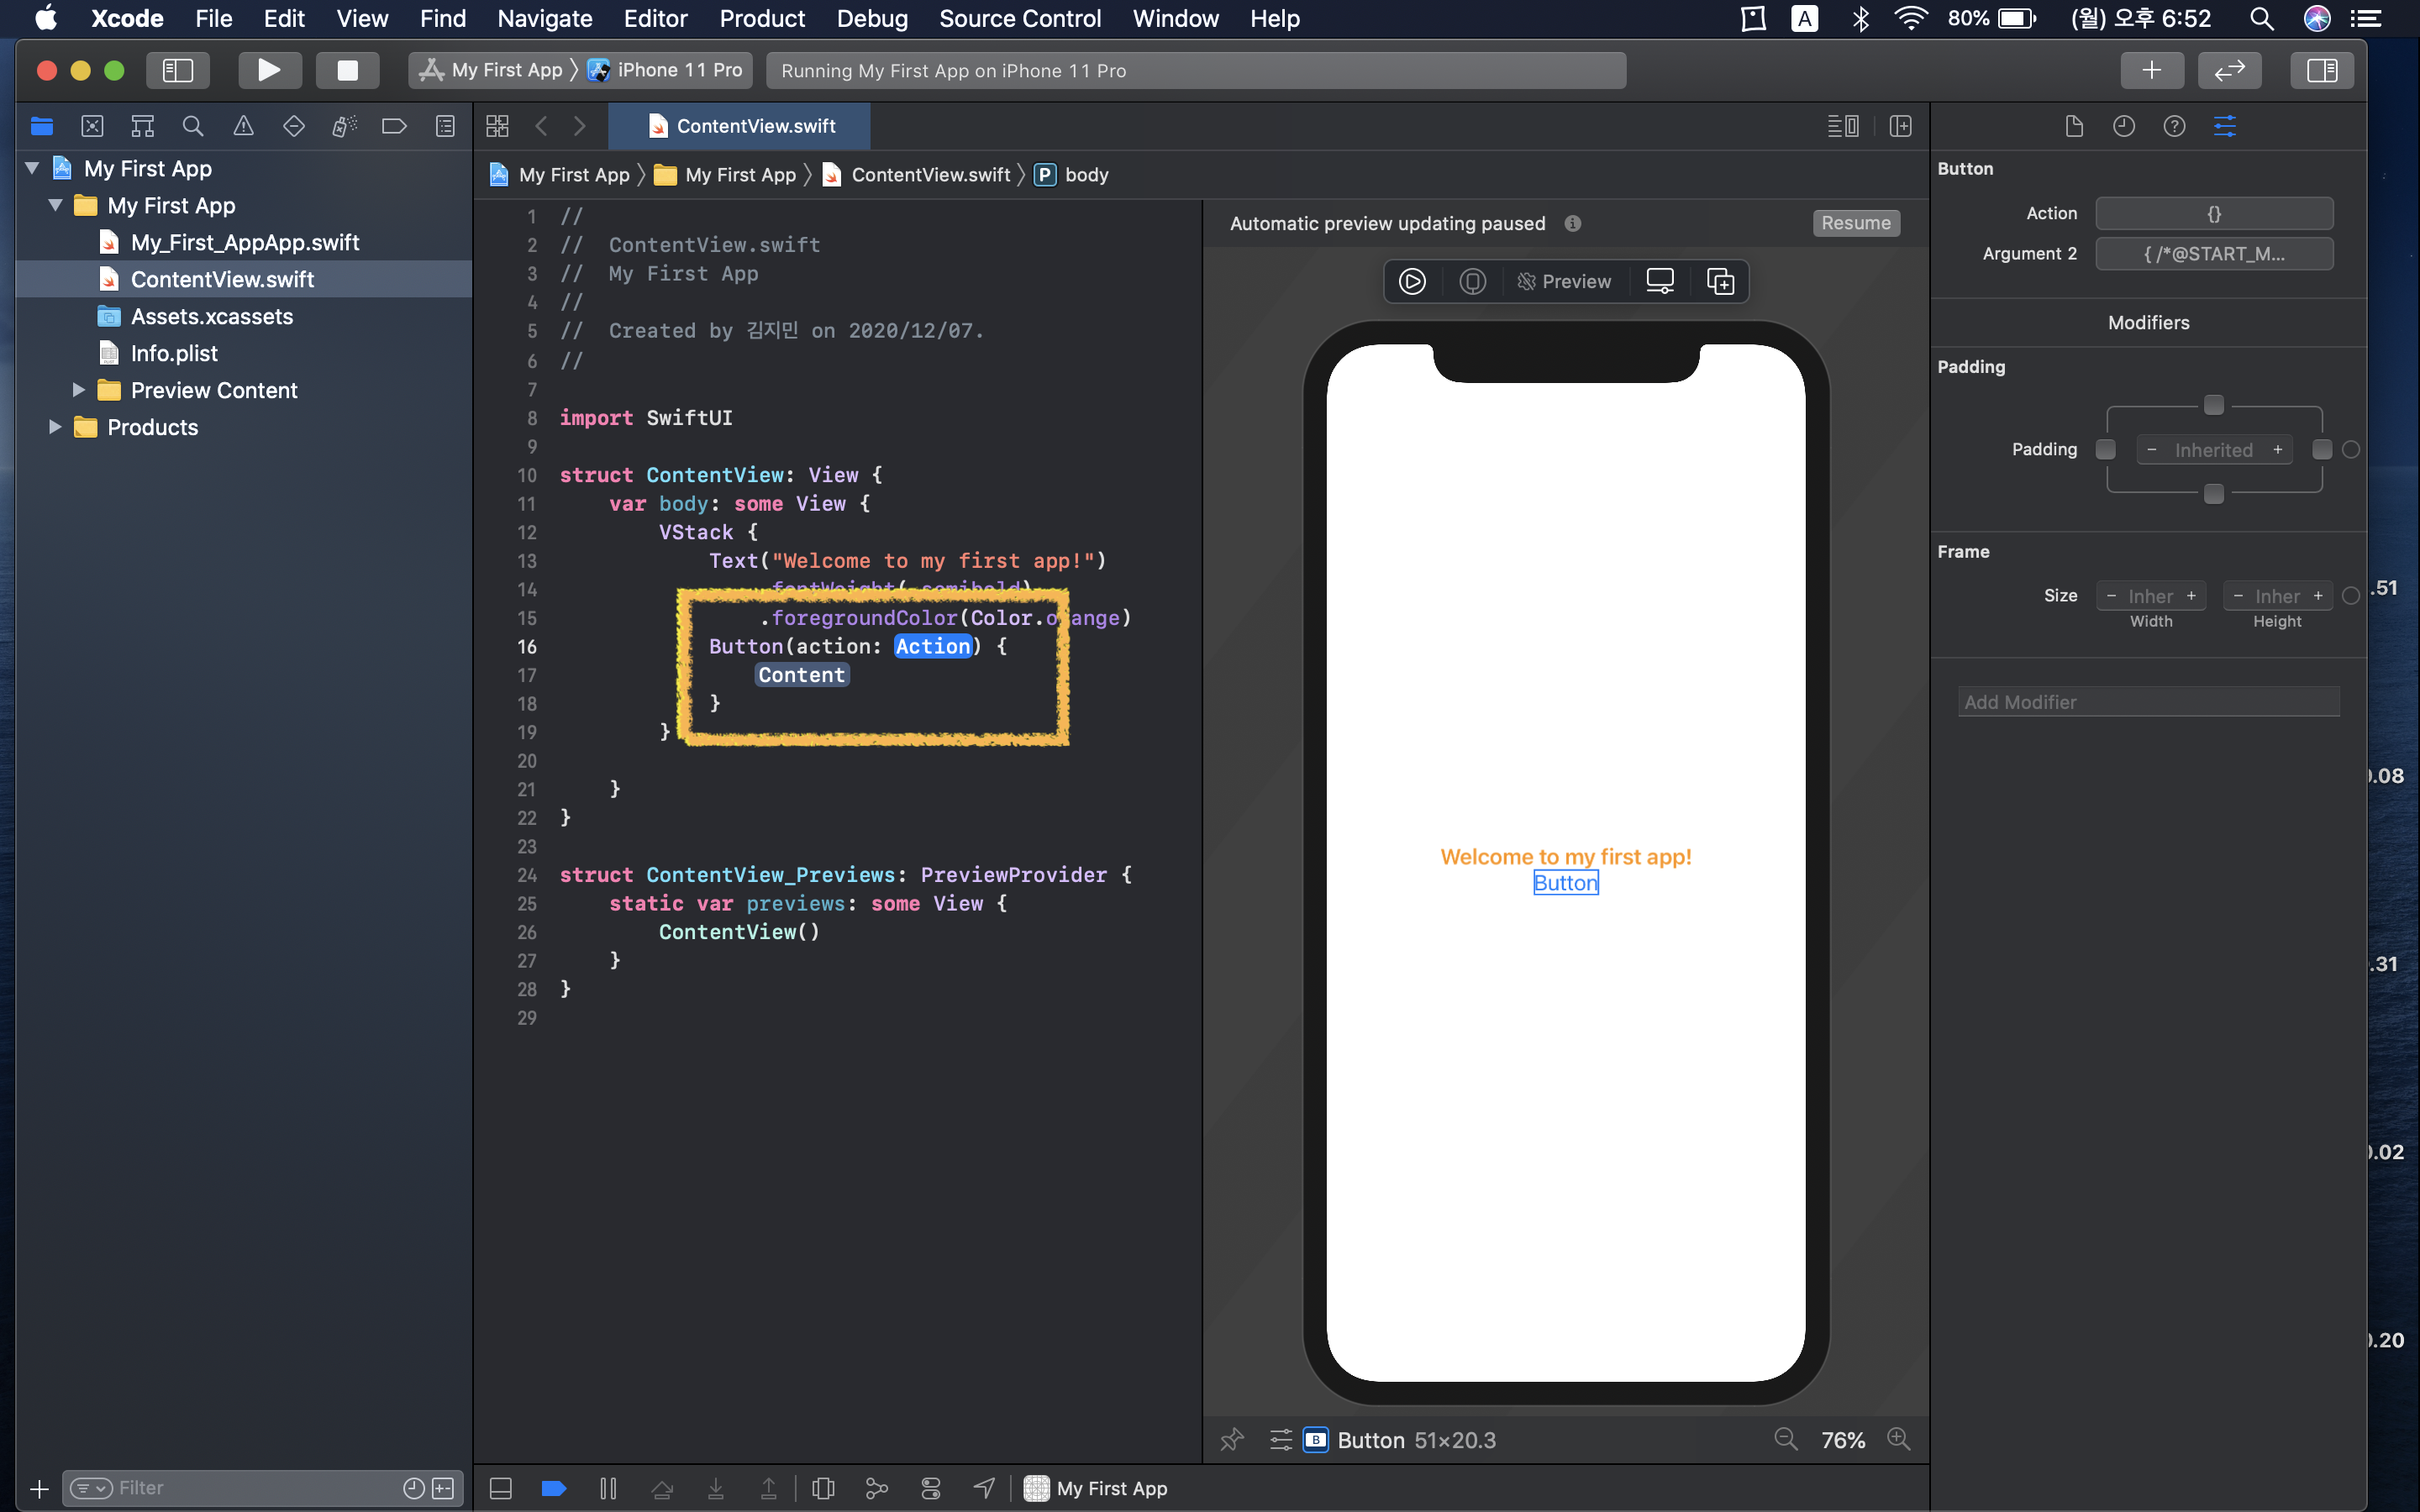
Task: Pin the preview with pin icon
Action: pos(1232,1440)
